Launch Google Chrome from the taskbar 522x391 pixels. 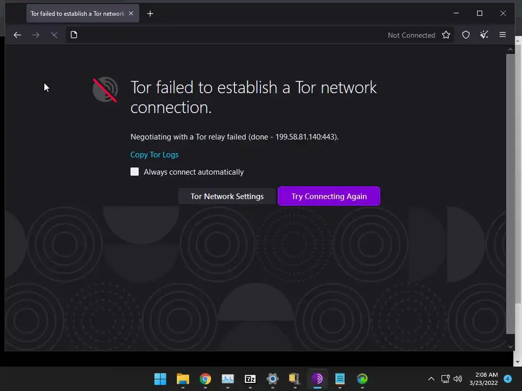[x=205, y=379]
